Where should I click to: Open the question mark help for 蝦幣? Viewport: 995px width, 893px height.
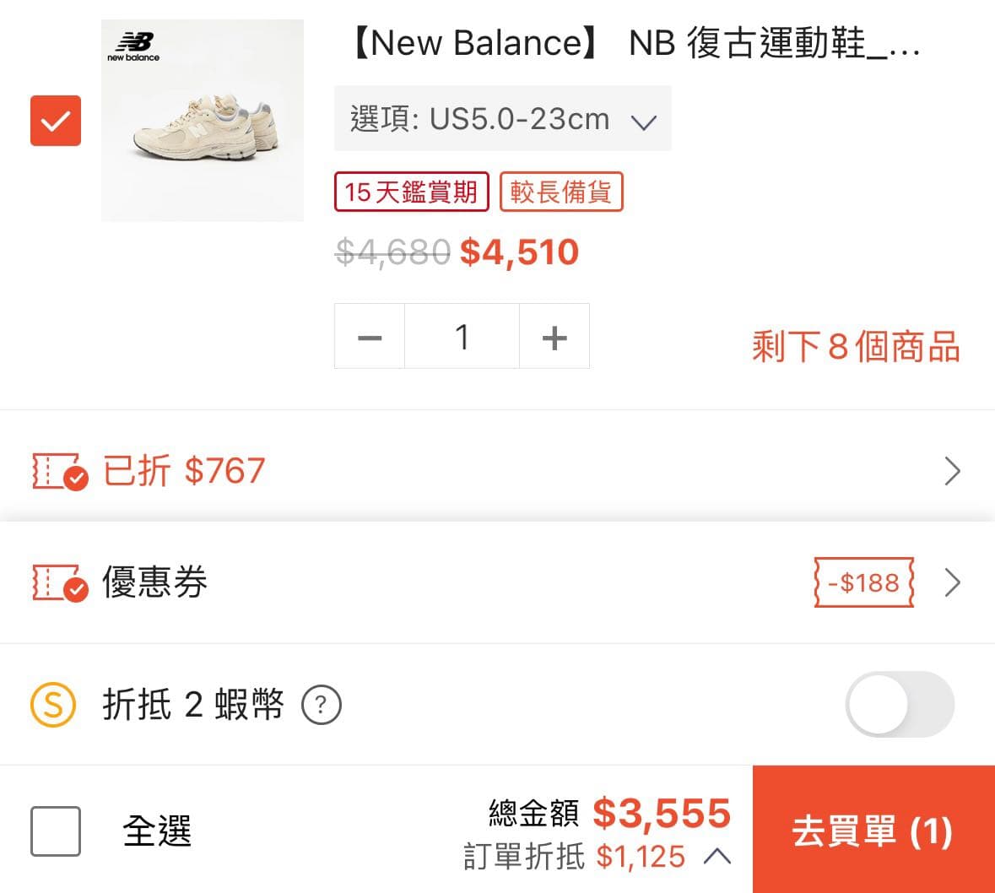coord(321,705)
